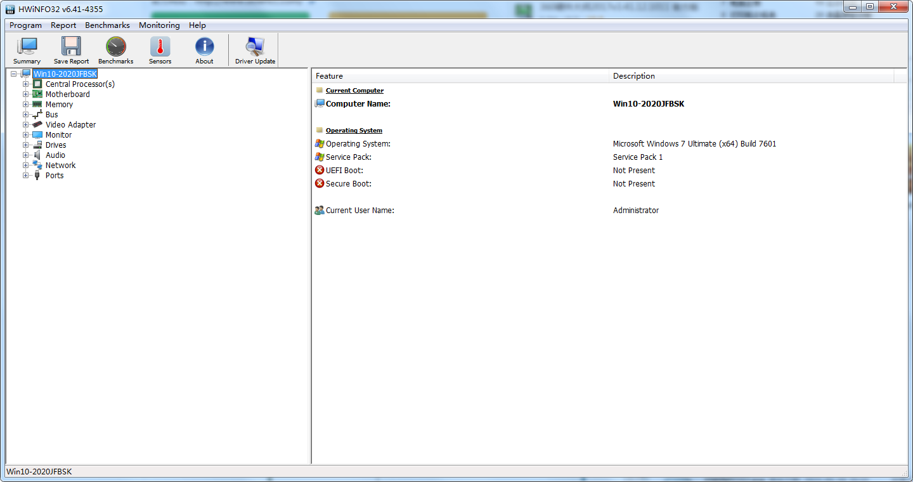Screen dimensions: 913x482
Task: Click the Network tree icon
Action: 37,165
